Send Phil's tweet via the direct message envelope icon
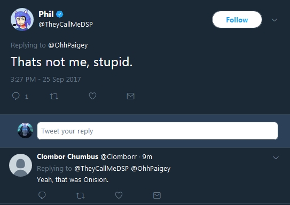The image size is (290, 205). click(130, 96)
